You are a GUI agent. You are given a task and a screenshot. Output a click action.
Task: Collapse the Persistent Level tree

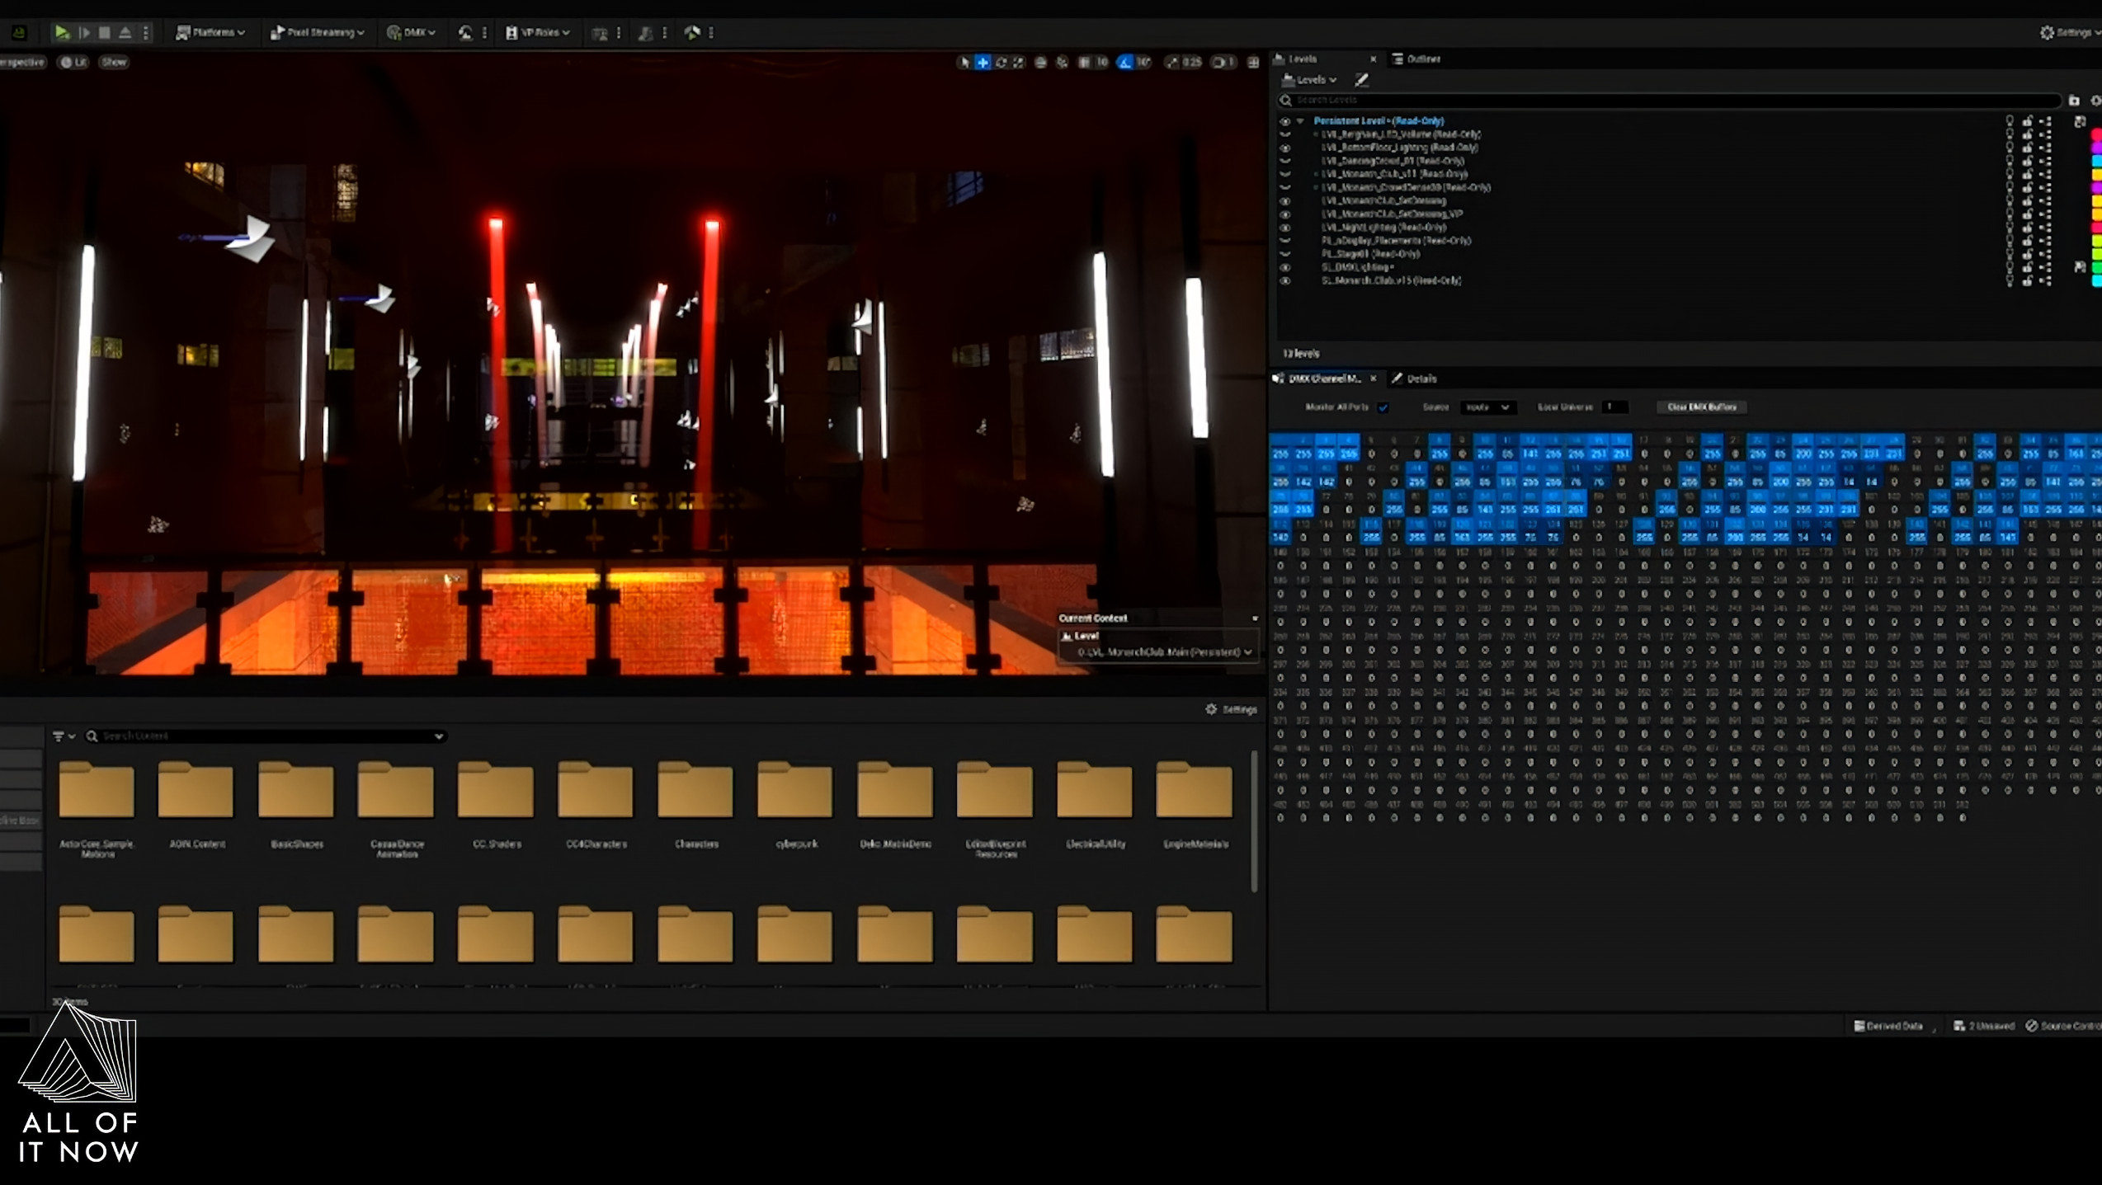[1300, 121]
